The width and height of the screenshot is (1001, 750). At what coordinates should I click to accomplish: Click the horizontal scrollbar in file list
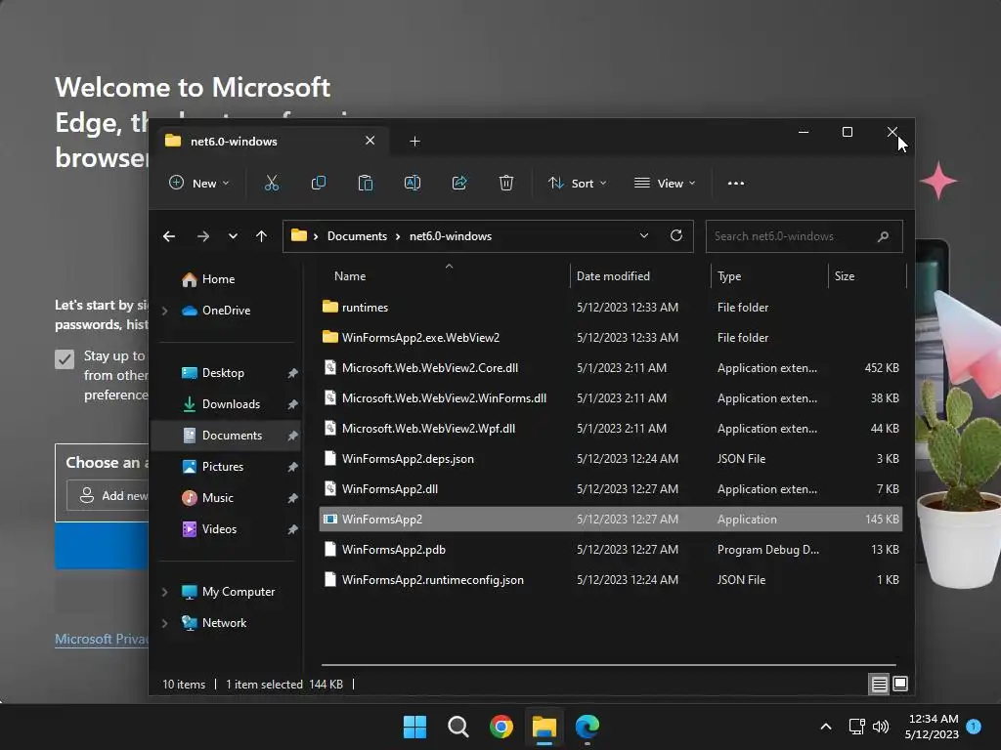[x=608, y=665]
